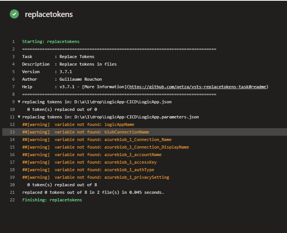
Task: Select the 'Description : Replace tokens in files' line
Action: click(69, 64)
